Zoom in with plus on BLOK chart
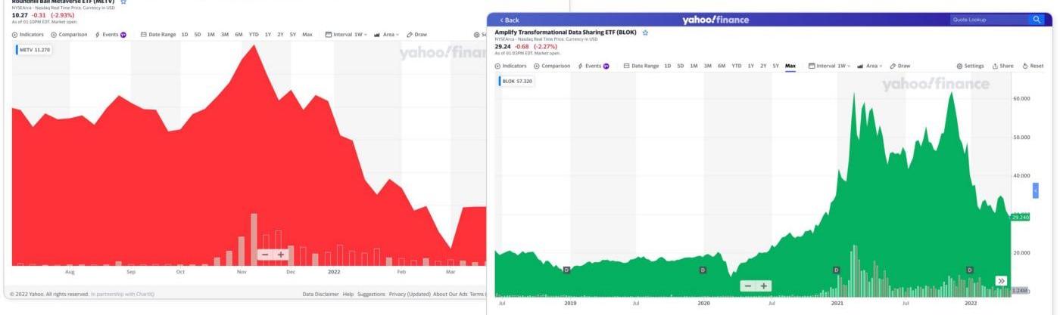Image resolution: width=1060 pixels, height=315 pixels. pyautogui.click(x=764, y=286)
